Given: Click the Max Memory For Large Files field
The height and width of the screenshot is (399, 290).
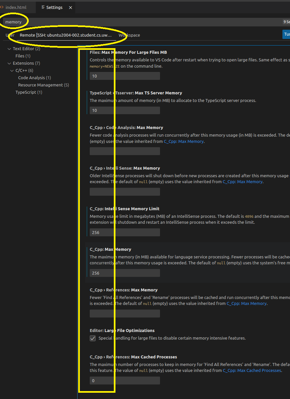Looking at the screenshot, I should (125, 76).
